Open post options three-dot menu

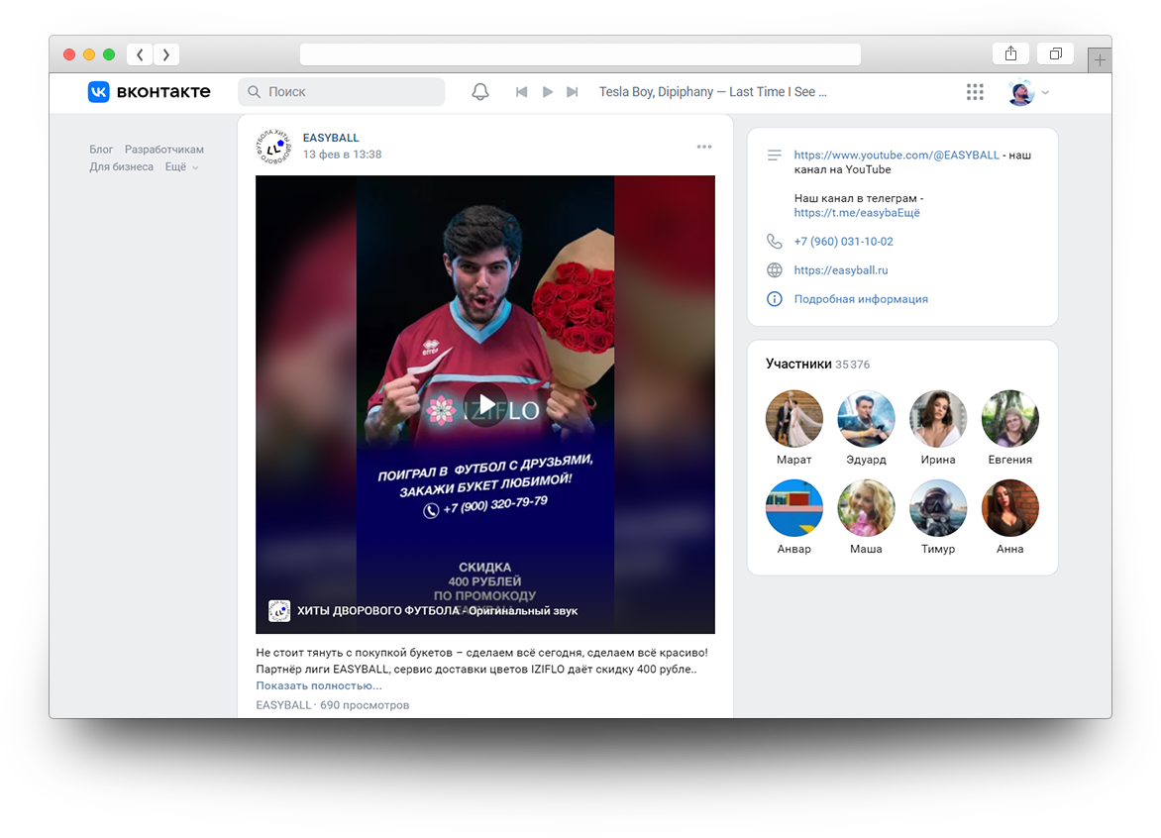tap(704, 147)
